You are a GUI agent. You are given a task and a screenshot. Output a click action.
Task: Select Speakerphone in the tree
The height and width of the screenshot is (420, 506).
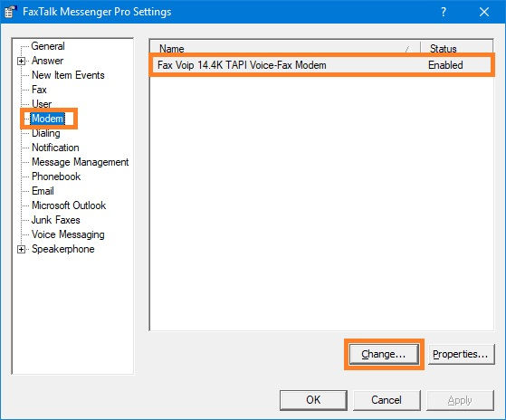coord(63,249)
